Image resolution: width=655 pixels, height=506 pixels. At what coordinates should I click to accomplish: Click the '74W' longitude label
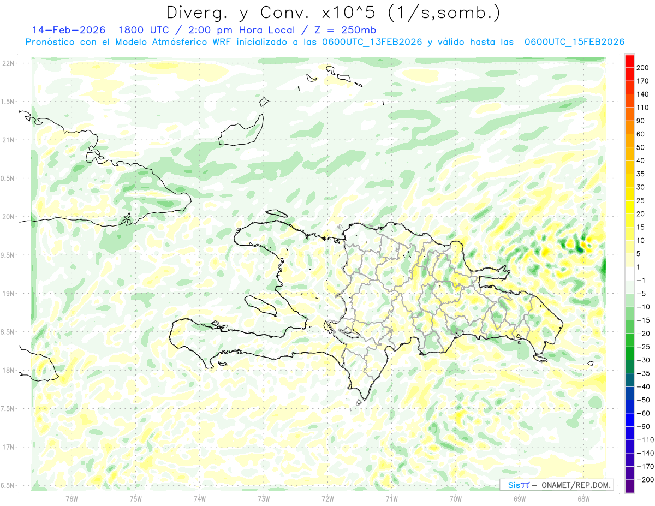pos(199,499)
